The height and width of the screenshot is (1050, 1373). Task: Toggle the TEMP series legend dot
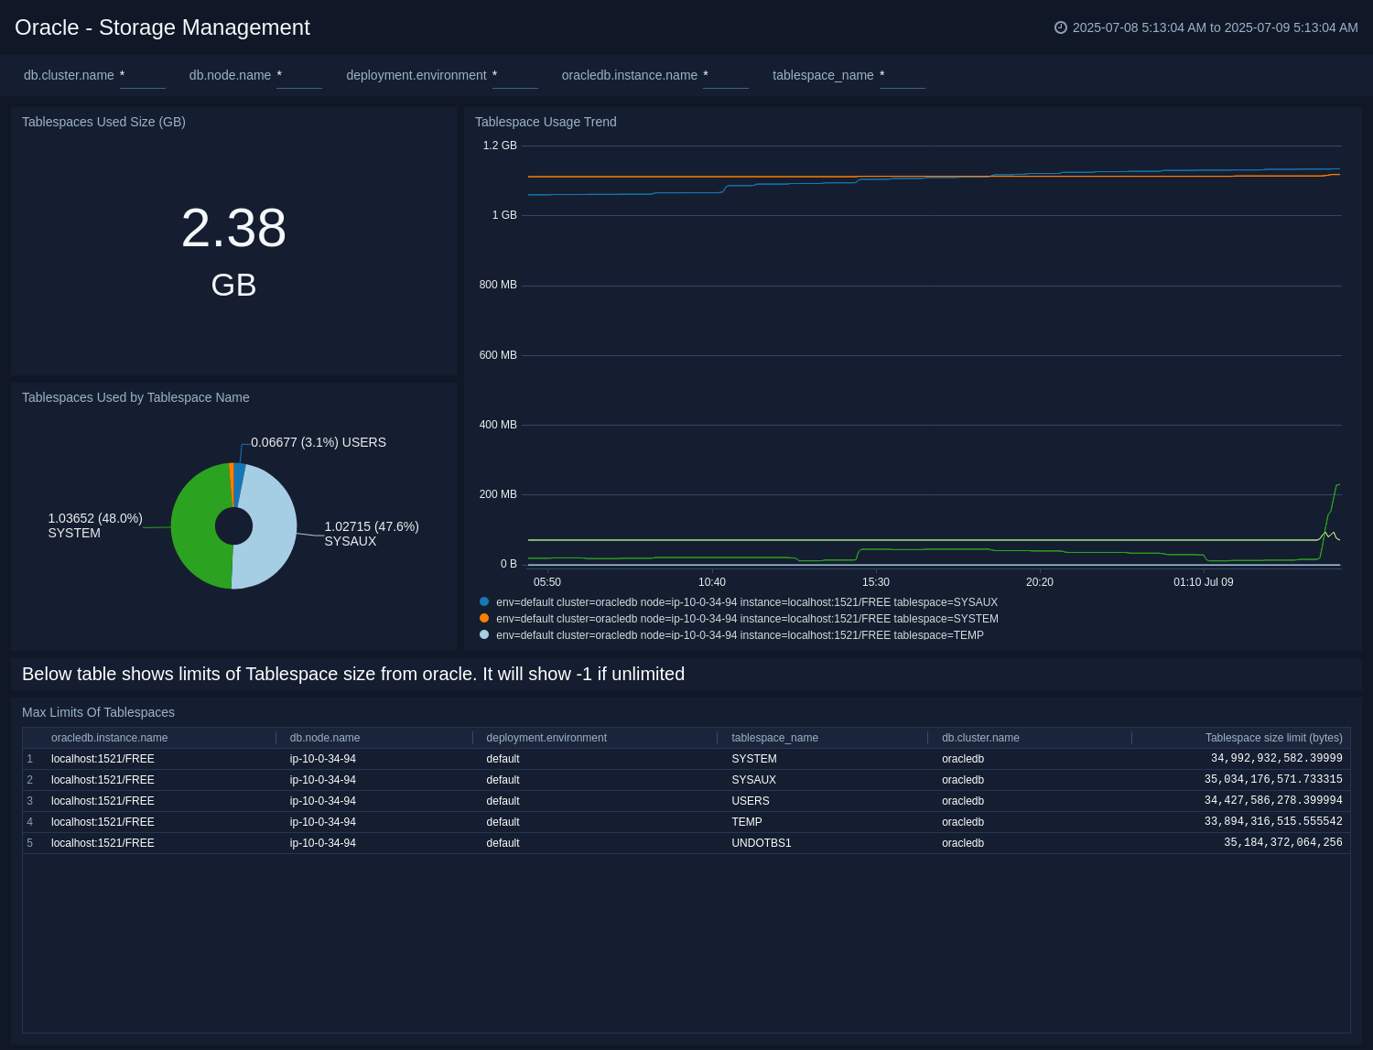[484, 634]
